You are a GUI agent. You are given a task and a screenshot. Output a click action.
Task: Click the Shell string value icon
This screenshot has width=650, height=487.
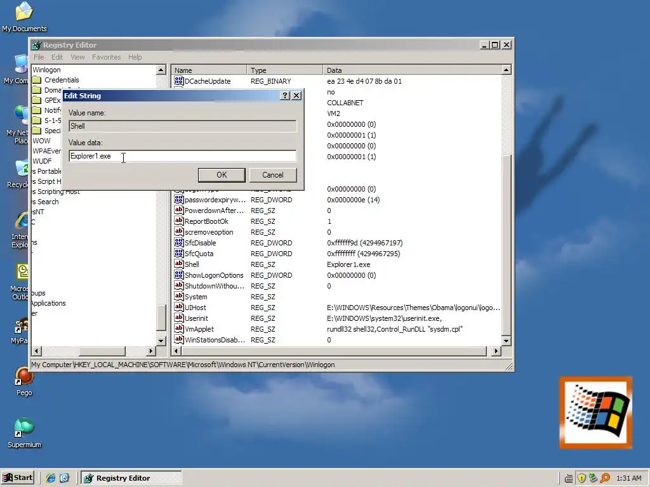[x=178, y=264]
